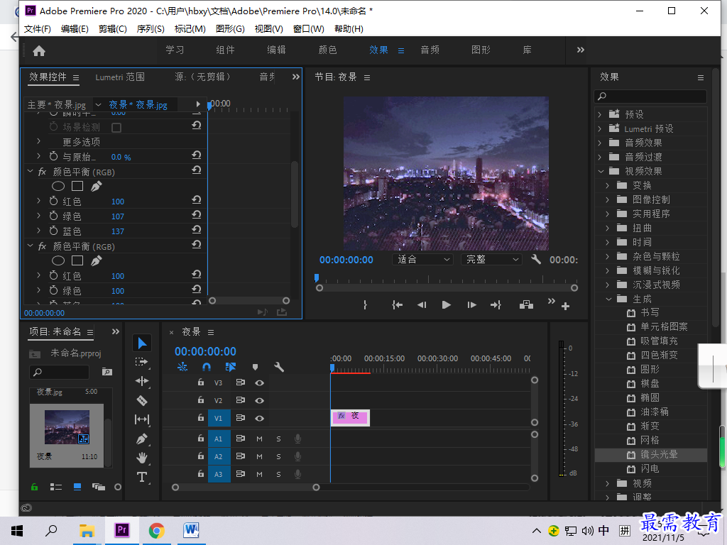Switch to 颜色 workspace tab

[327, 50]
